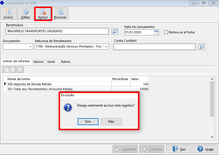The width and height of the screenshot is (219, 155).
Task: Click the Nome da Linha column header
Action: 59,79
